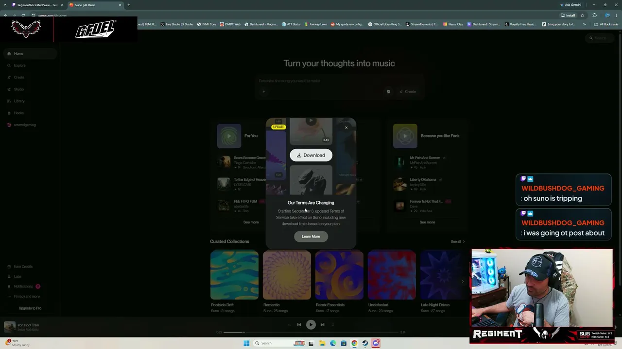Click the play button in the player bar
The width and height of the screenshot is (622, 349).
(x=311, y=325)
